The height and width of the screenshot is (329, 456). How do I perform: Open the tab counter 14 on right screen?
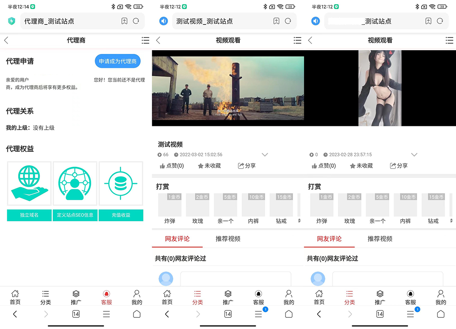380,314
